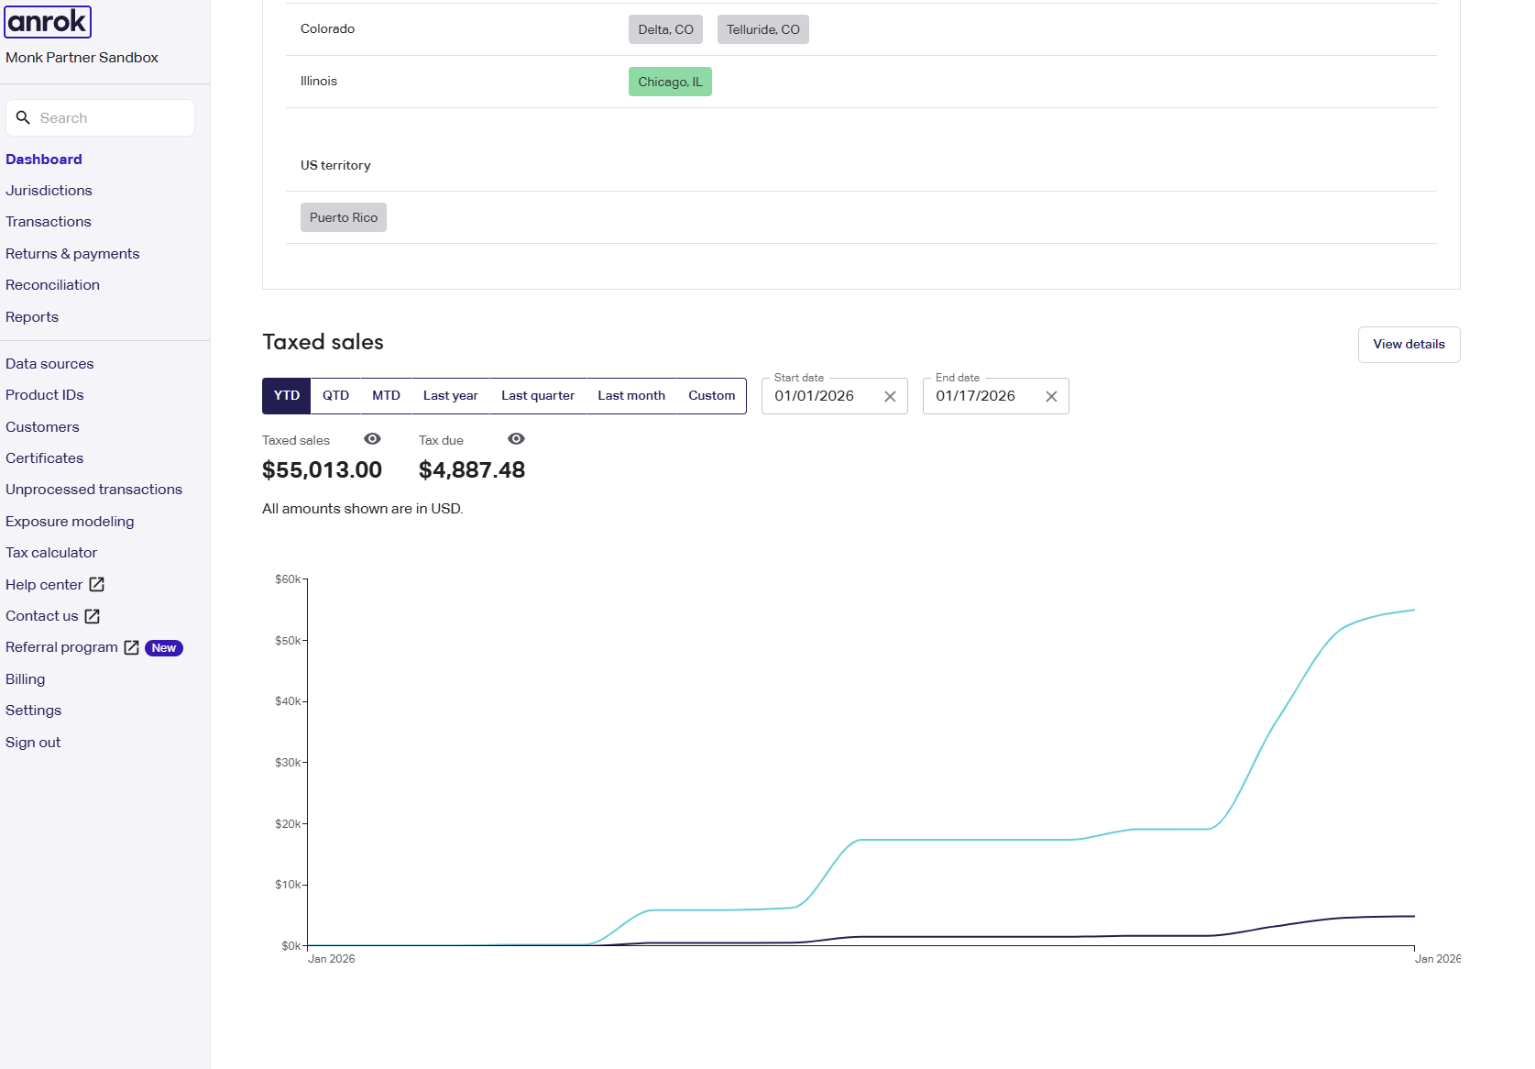Click the Telluride, CO tag

762,29
